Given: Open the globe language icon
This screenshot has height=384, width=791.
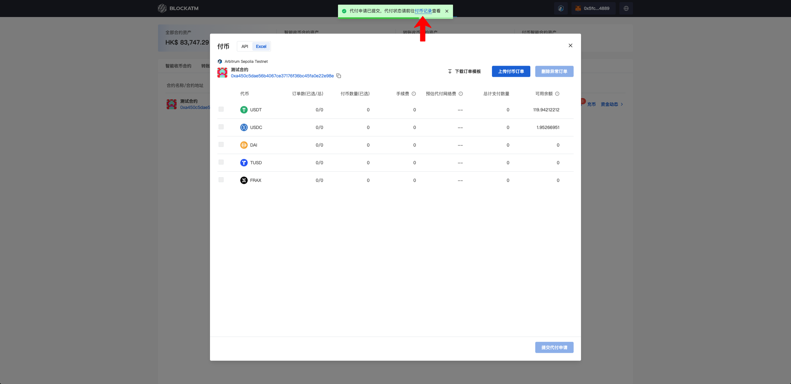Looking at the screenshot, I should pos(626,8).
